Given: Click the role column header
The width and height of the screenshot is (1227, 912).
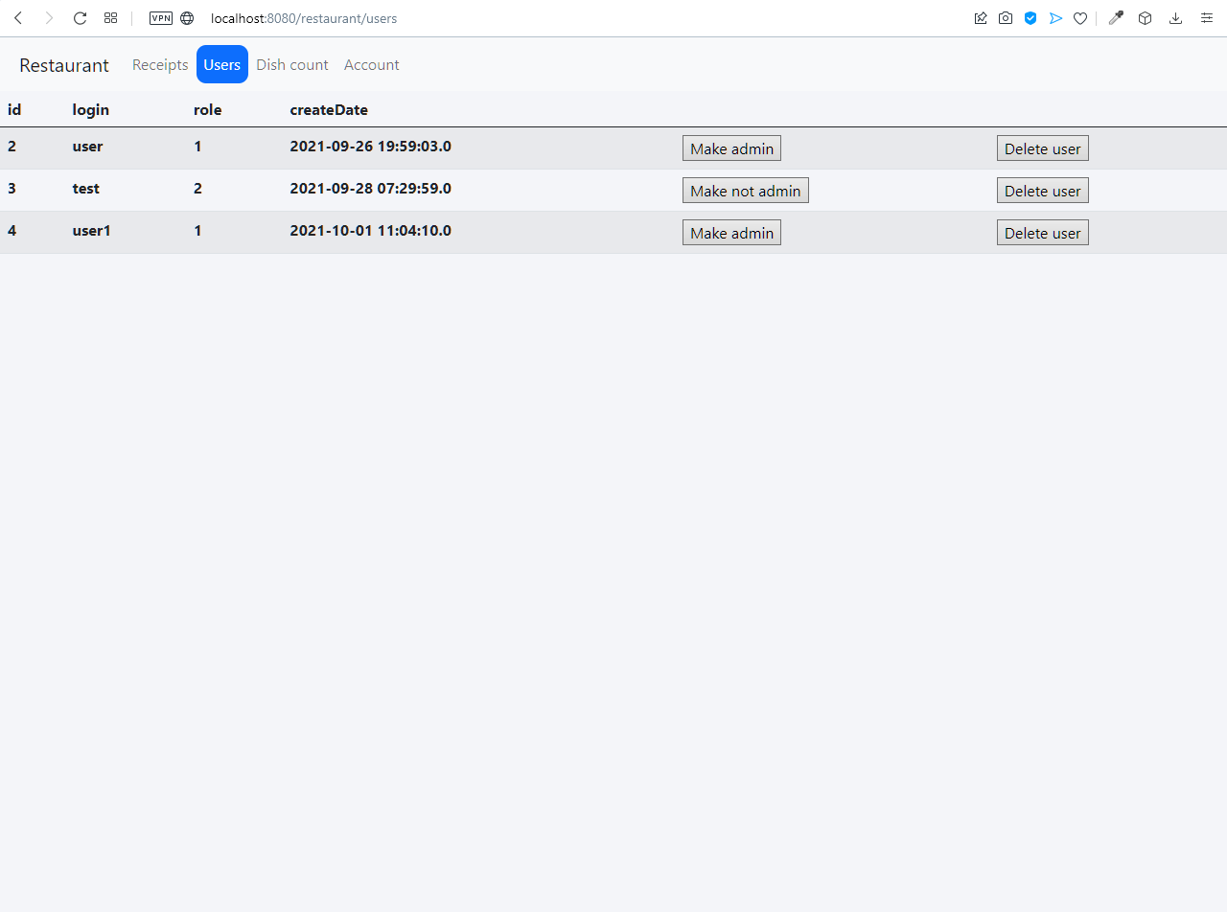Looking at the screenshot, I should [x=208, y=109].
